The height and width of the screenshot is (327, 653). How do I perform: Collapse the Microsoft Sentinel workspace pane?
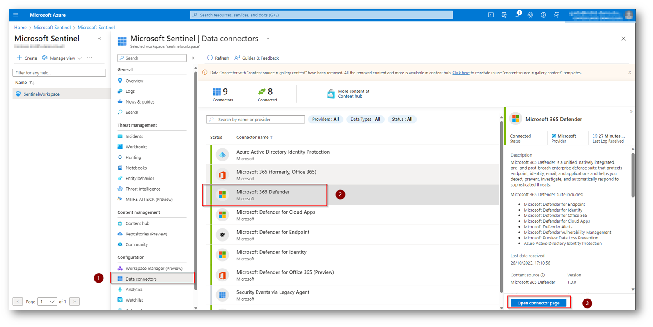pos(99,39)
